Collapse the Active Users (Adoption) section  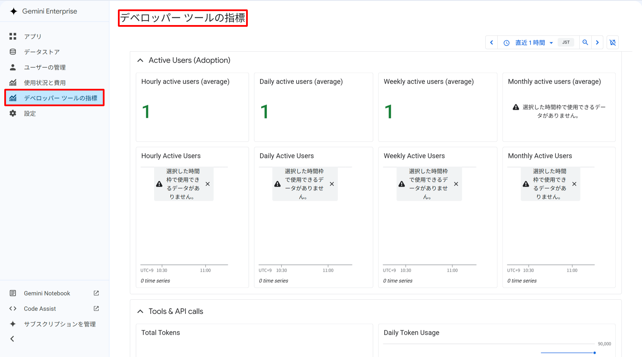coord(140,60)
